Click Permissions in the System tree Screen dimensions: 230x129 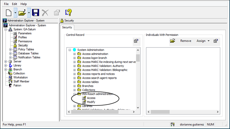tap(25, 41)
